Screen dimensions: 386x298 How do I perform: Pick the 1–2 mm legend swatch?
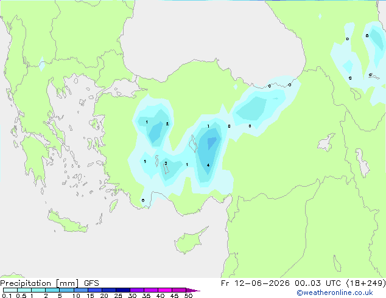(38, 290)
